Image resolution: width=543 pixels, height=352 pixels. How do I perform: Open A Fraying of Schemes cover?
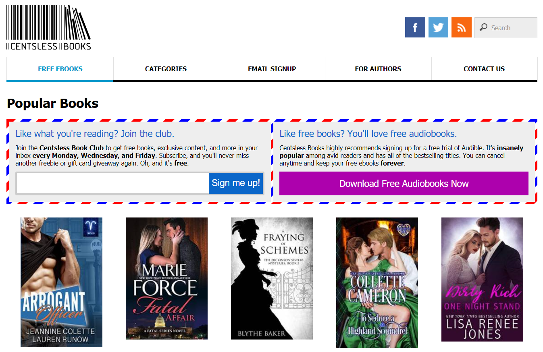coord(272,278)
